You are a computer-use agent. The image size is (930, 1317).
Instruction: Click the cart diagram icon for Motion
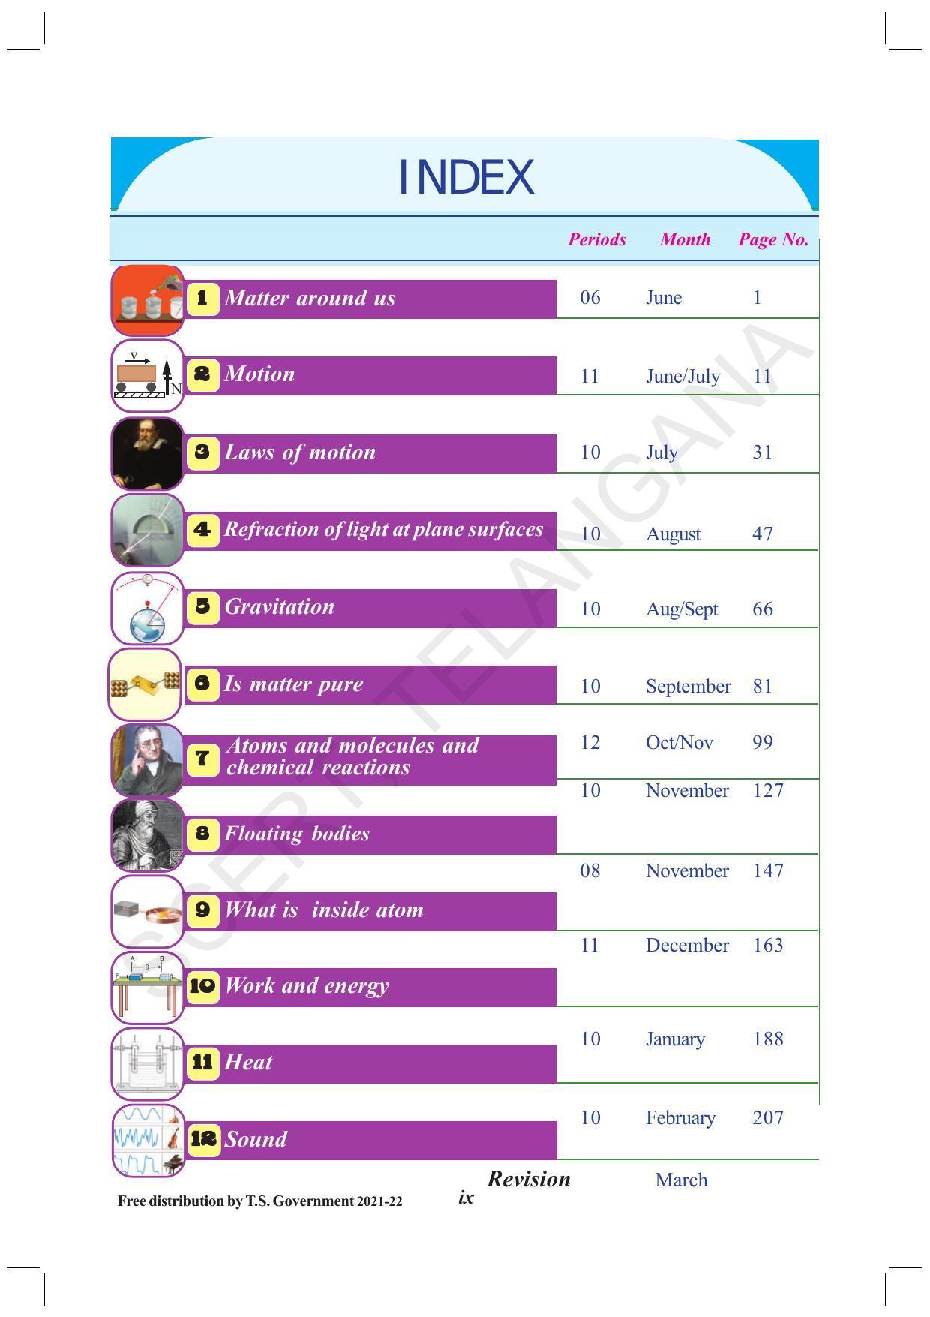[x=148, y=376]
